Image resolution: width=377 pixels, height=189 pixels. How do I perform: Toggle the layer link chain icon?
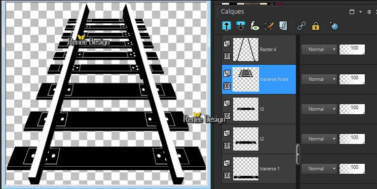coord(301,26)
